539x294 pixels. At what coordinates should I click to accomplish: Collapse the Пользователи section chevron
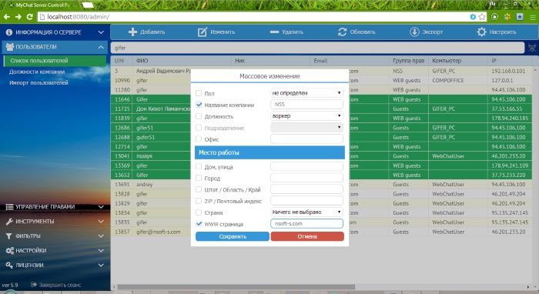click(101, 47)
